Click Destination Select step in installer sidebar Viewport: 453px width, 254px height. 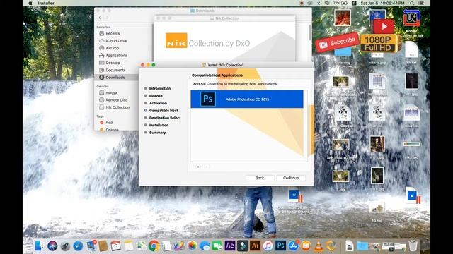point(165,118)
